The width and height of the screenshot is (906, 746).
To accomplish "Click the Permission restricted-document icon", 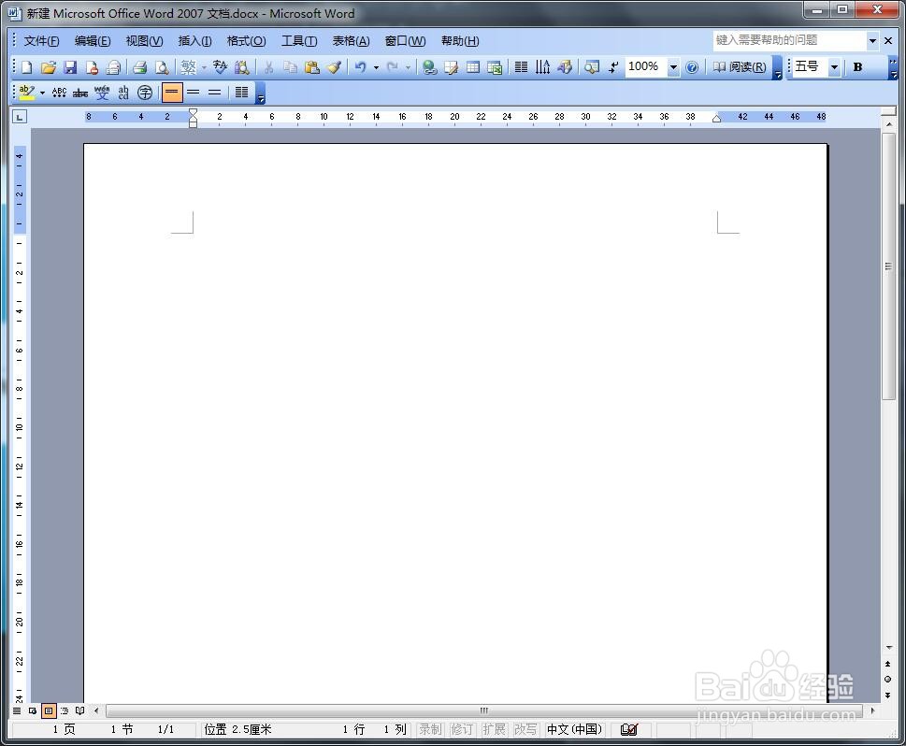I will click(92, 67).
